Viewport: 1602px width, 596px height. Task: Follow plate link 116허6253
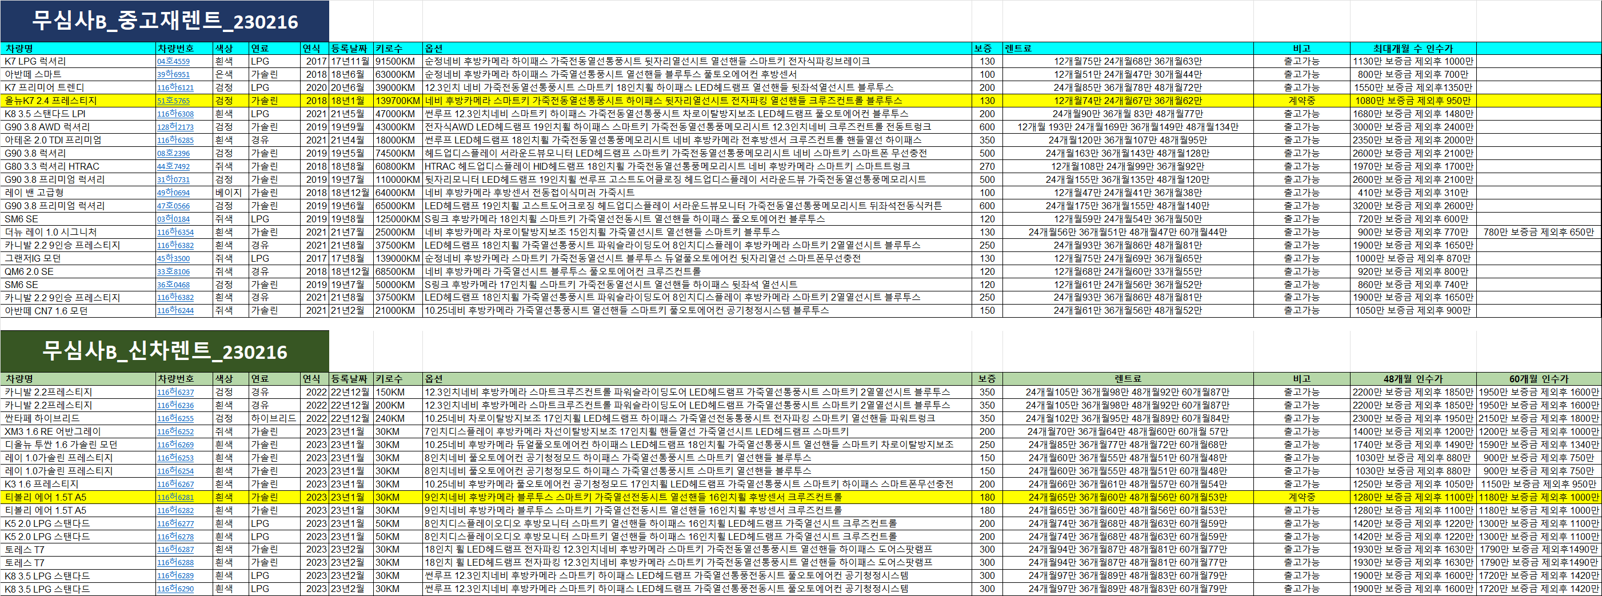(x=175, y=457)
